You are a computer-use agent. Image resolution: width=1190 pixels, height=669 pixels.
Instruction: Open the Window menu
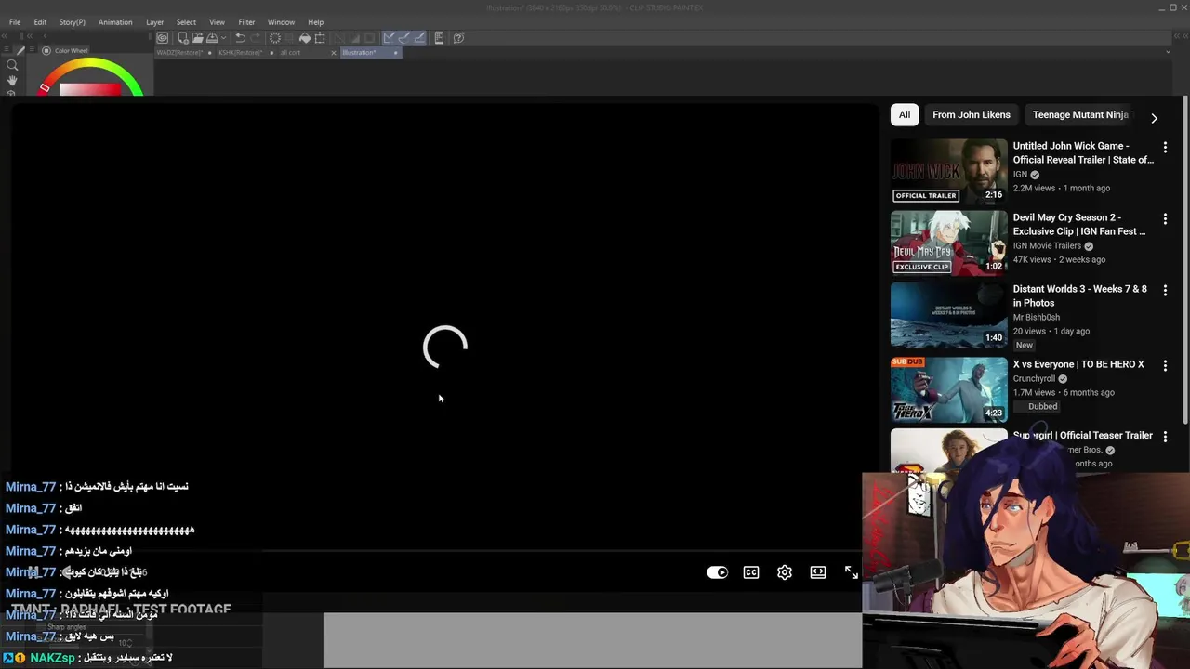(281, 22)
